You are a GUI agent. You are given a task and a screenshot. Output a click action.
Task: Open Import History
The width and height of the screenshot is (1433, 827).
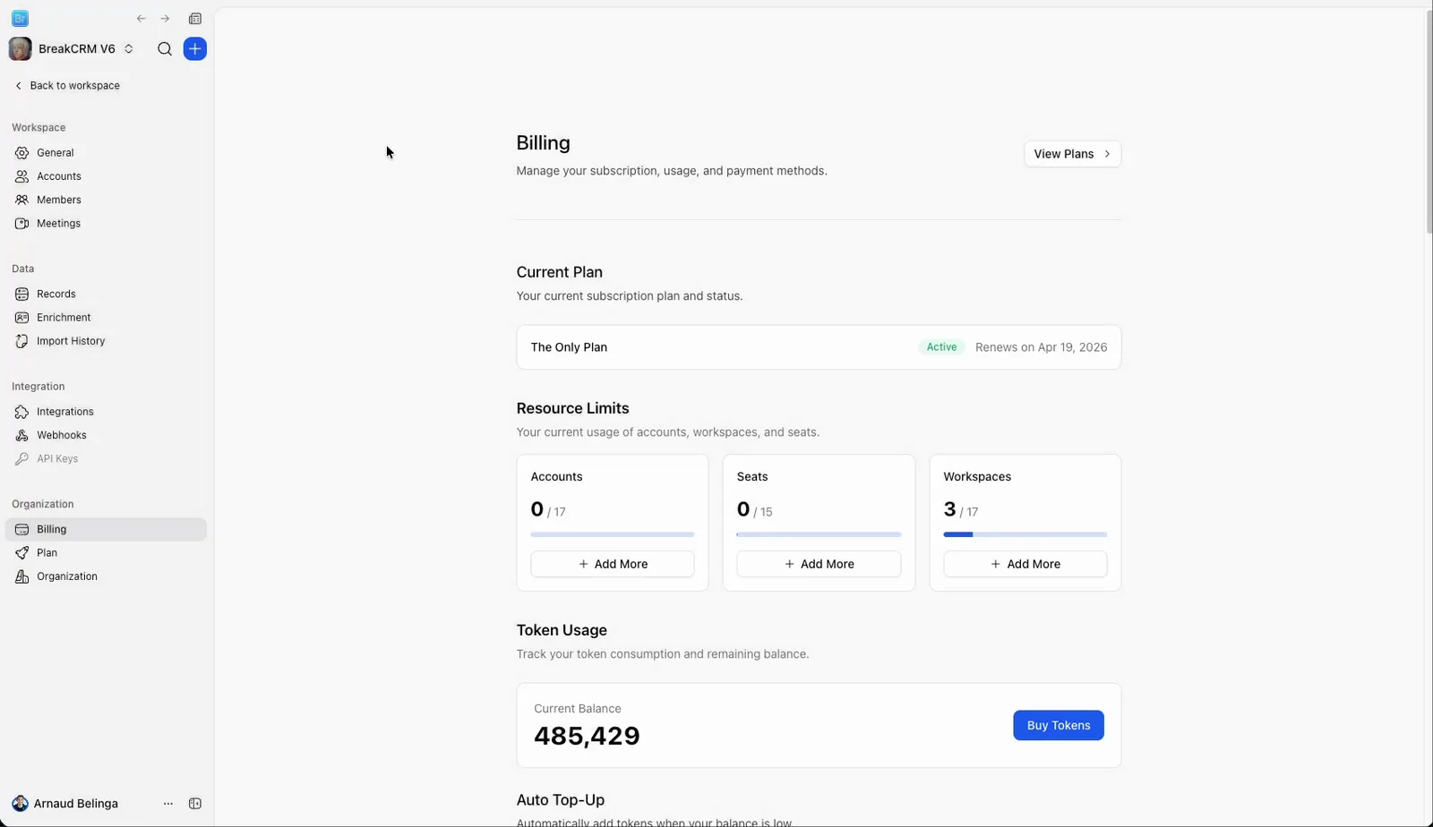click(x=106, y=341)
